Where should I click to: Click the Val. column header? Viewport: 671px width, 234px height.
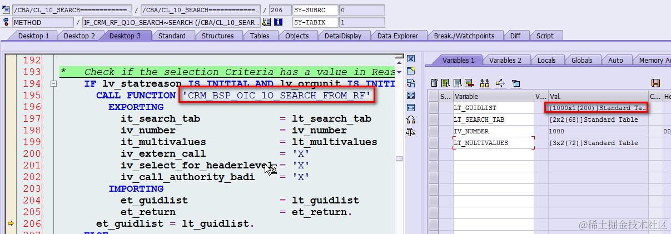598,97
